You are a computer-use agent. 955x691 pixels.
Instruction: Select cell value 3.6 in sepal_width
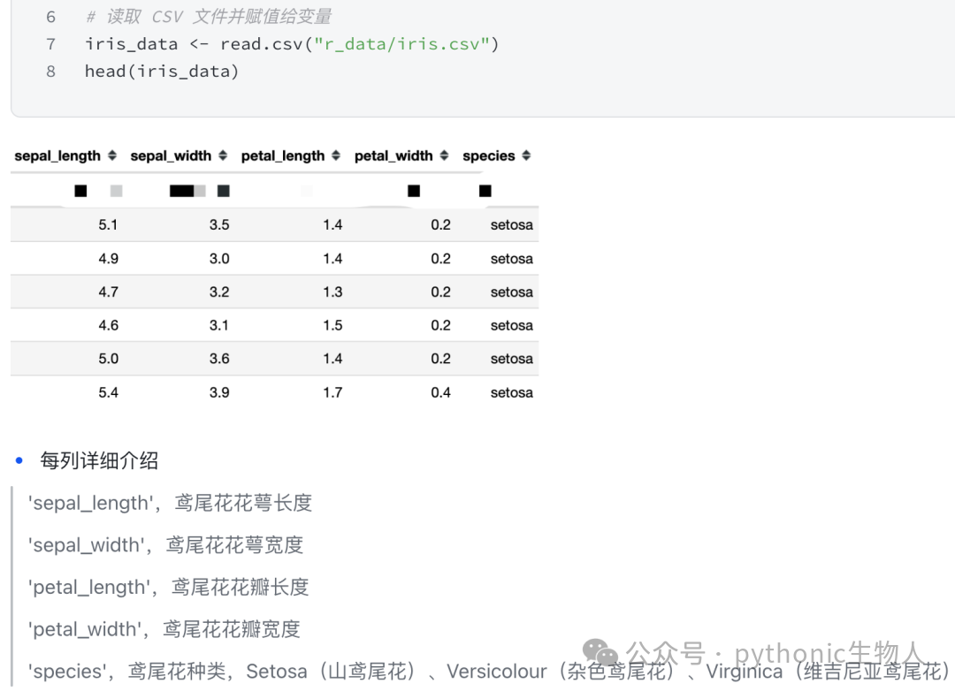coord(219,359)
